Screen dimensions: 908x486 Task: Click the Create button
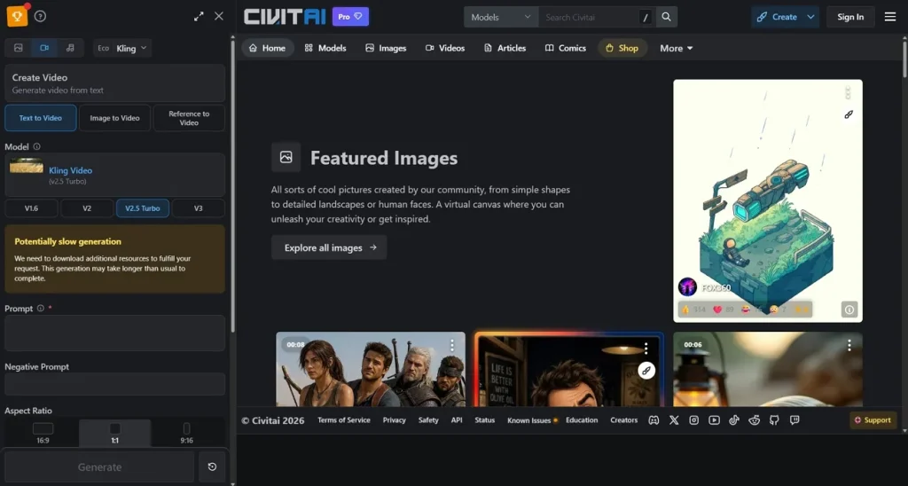tap(777, 17)
